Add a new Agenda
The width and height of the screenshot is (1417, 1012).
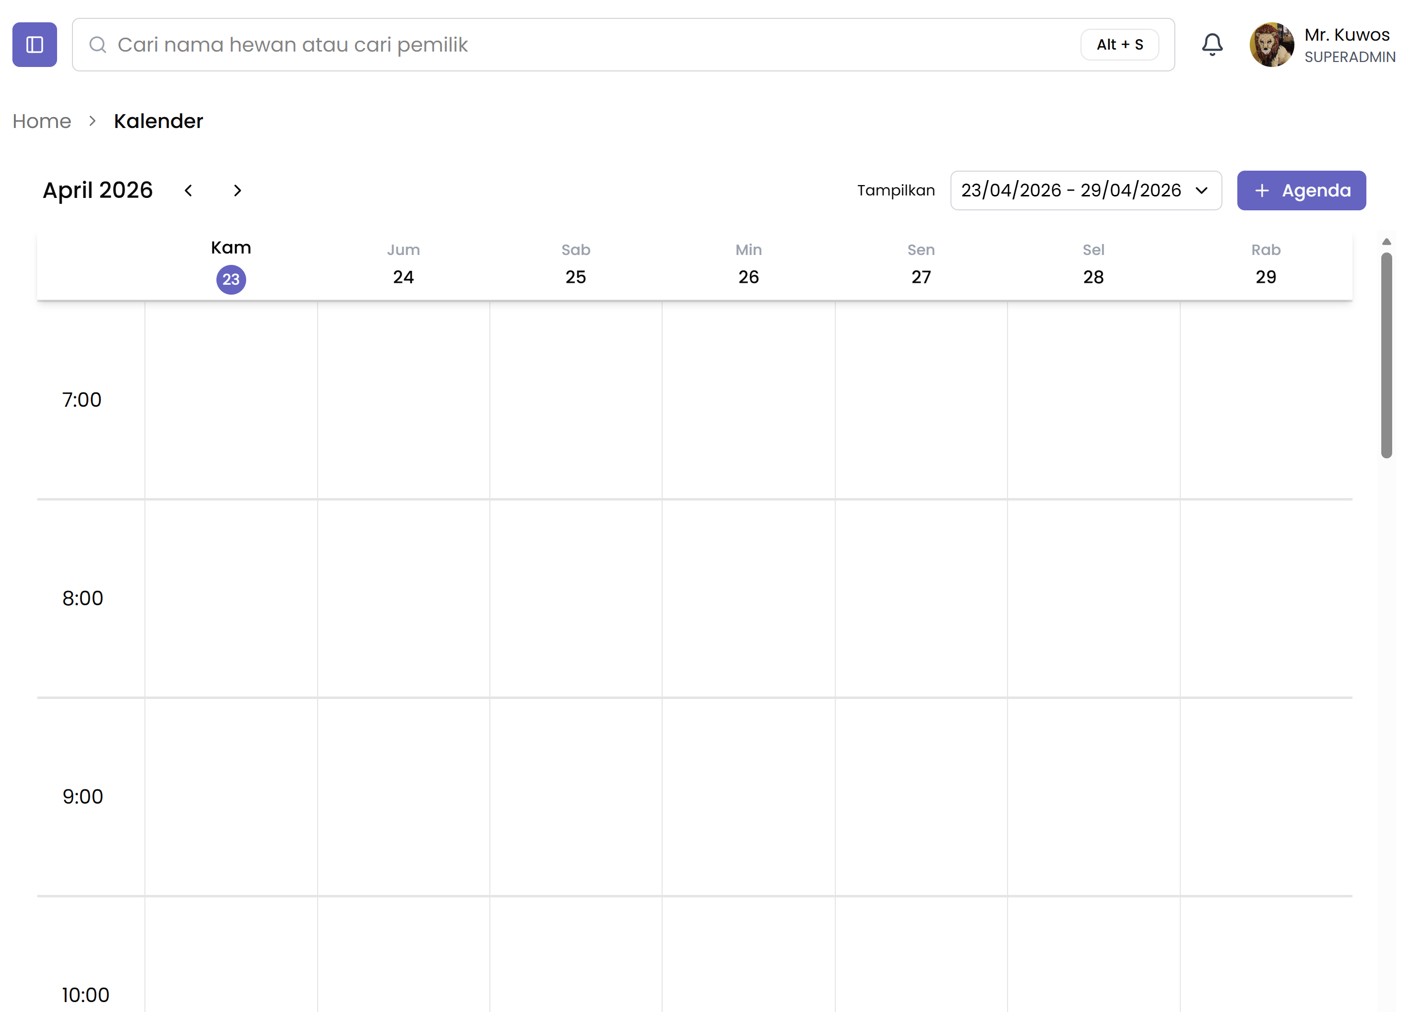[x=1301, y=190]
